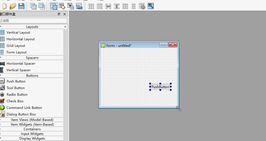This screenshot has width=266, height=141.
Task: Save the form with the floppy disk icon
Action: tap(21, 6)
